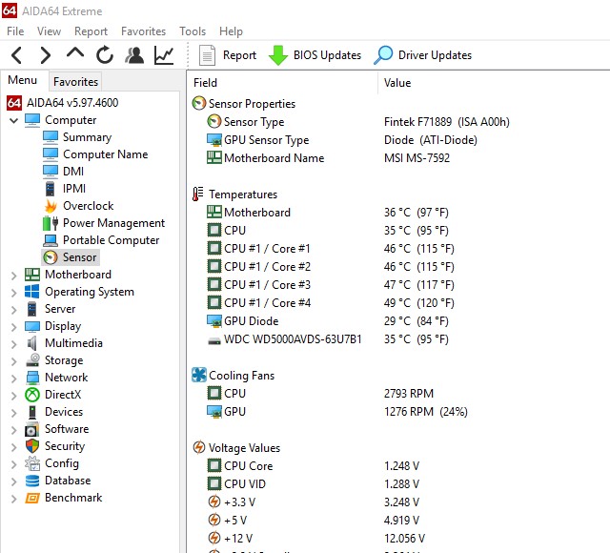The image size is (610, 553).
Task: Expand the Devices tree node
Action: coord(14,413)
